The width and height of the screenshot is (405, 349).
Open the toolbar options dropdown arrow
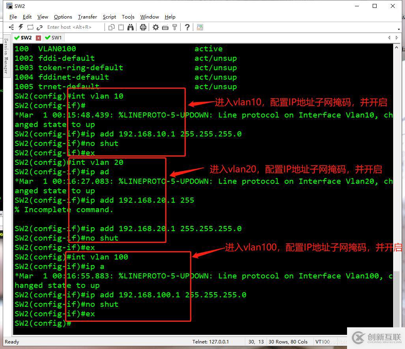point(399,29)
